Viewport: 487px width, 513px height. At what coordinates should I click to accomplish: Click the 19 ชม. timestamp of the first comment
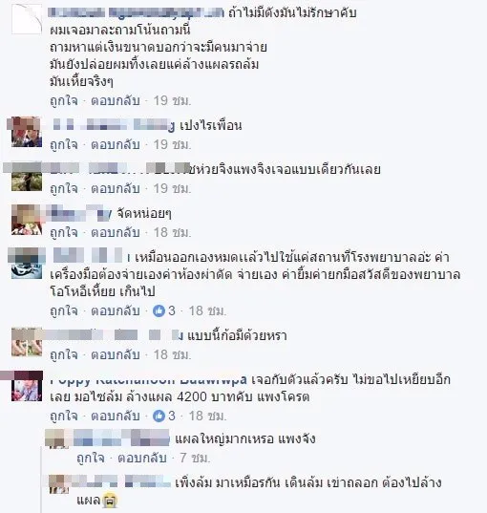[x=172, y=100]
